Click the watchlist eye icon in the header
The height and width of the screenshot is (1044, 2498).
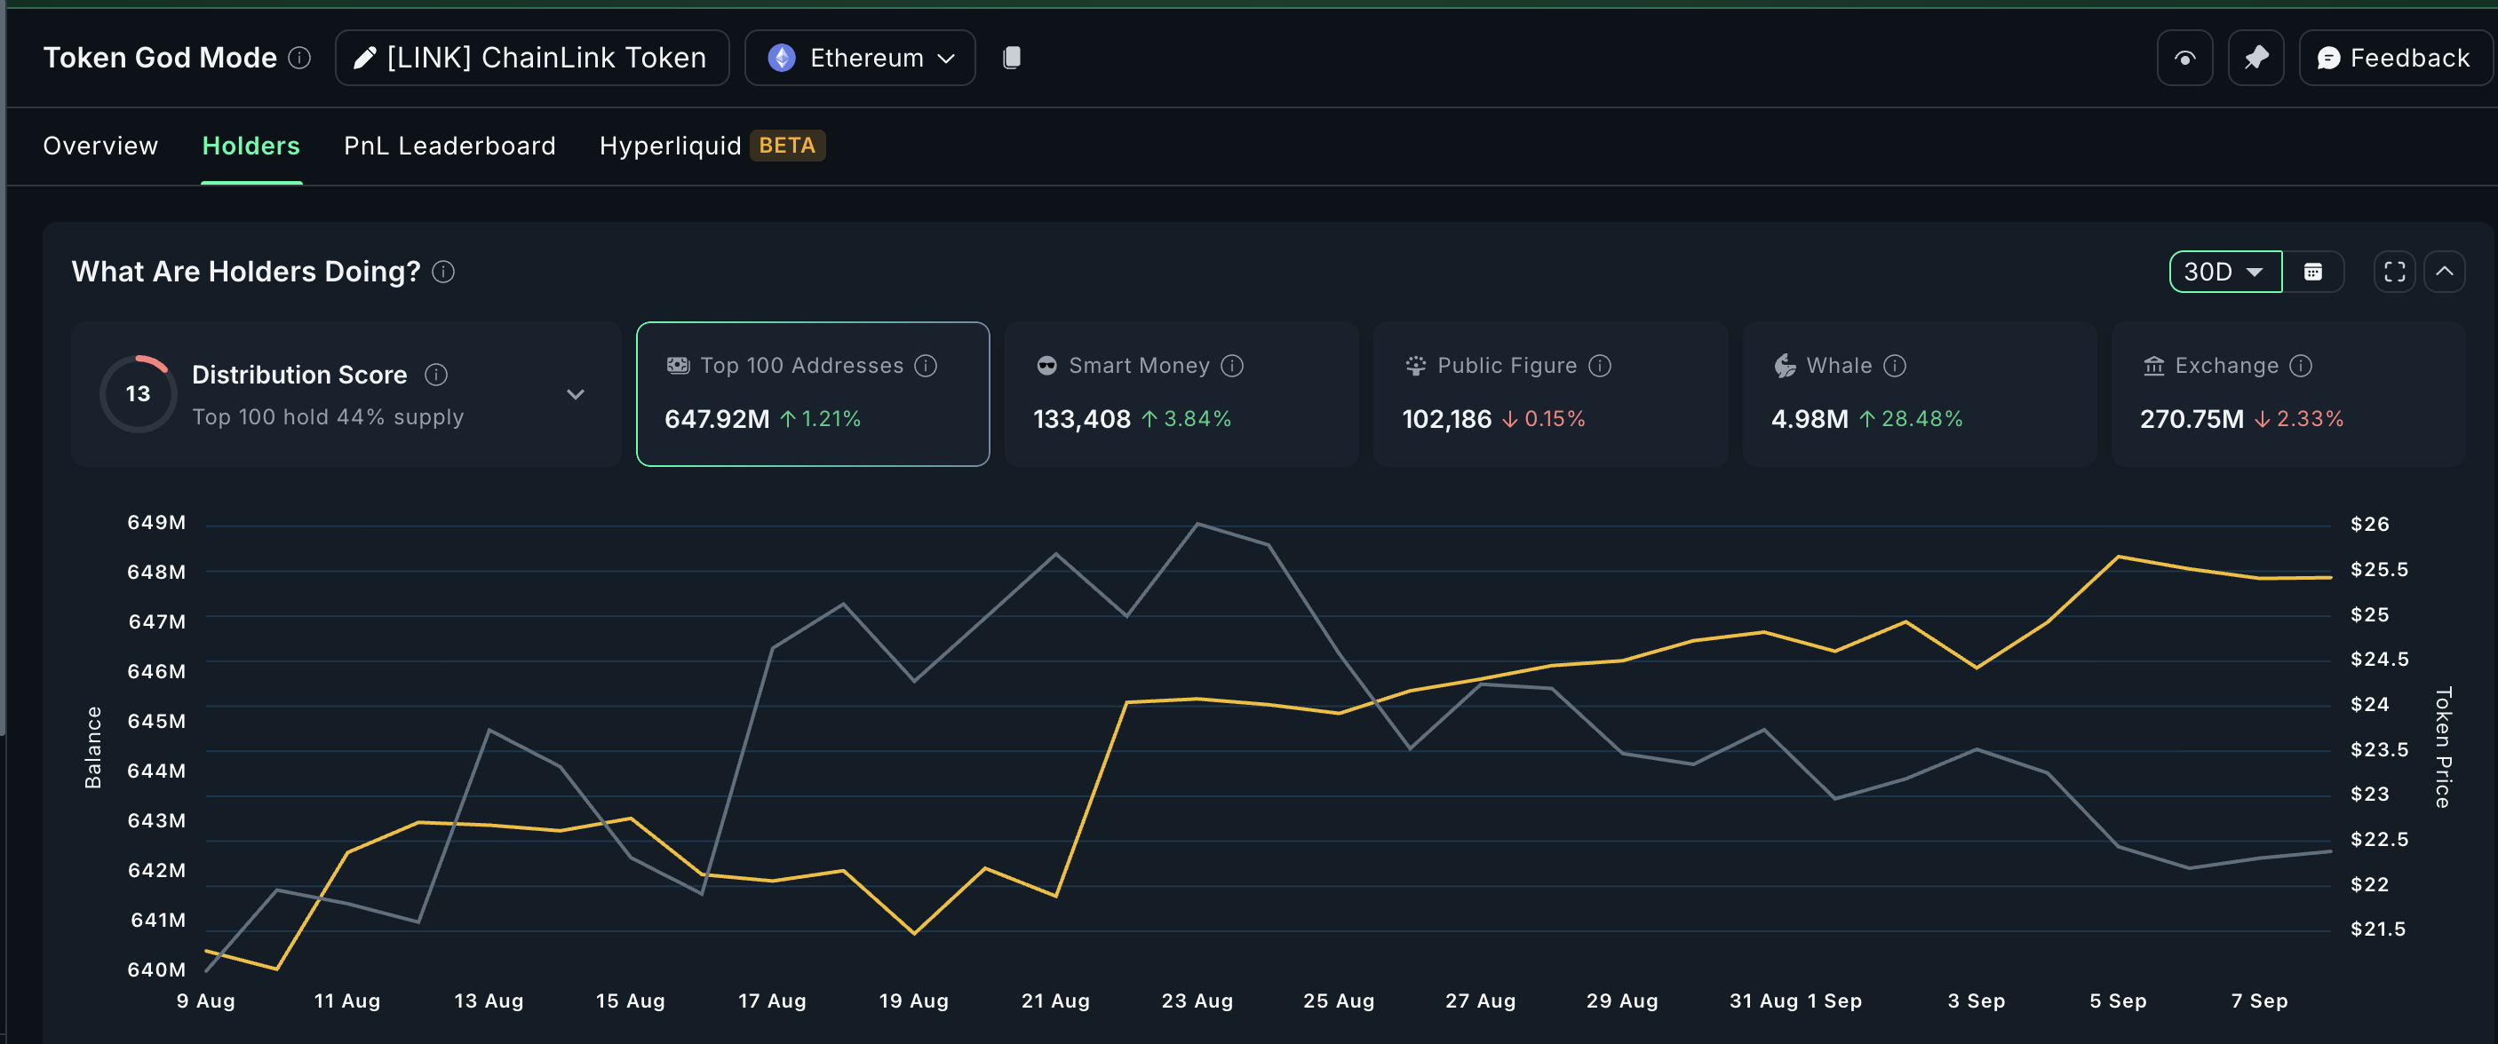(2184, 57)
